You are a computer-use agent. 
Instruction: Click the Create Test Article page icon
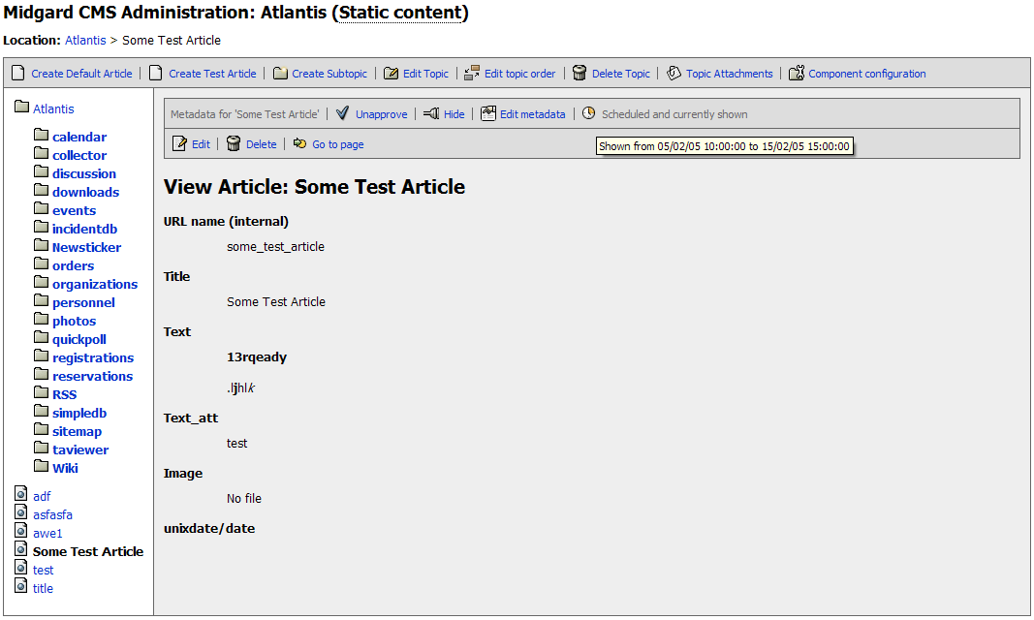(156, 73)
